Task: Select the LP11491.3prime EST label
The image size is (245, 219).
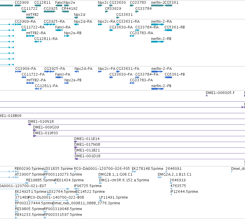Action: (x=114, y=198)
